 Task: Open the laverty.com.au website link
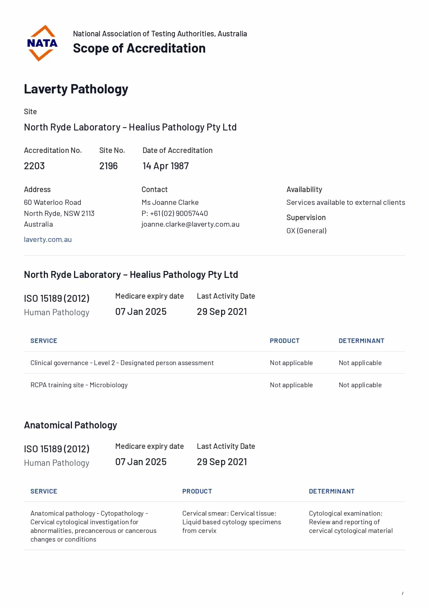(48, 239)
